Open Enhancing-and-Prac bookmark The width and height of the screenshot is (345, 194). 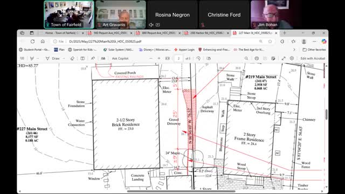214,50
